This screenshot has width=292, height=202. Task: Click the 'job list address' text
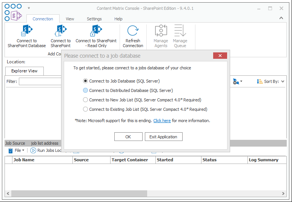45,143
